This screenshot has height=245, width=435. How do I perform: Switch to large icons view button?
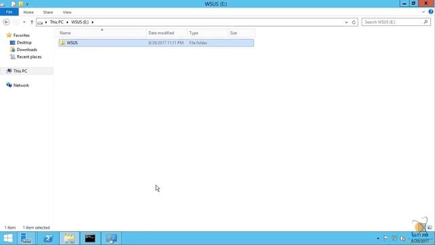tap(430, 227)
